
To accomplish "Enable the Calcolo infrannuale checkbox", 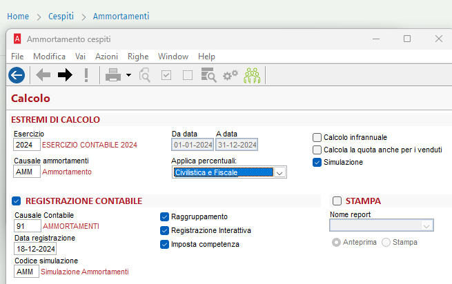I will (x=317, y=137).
